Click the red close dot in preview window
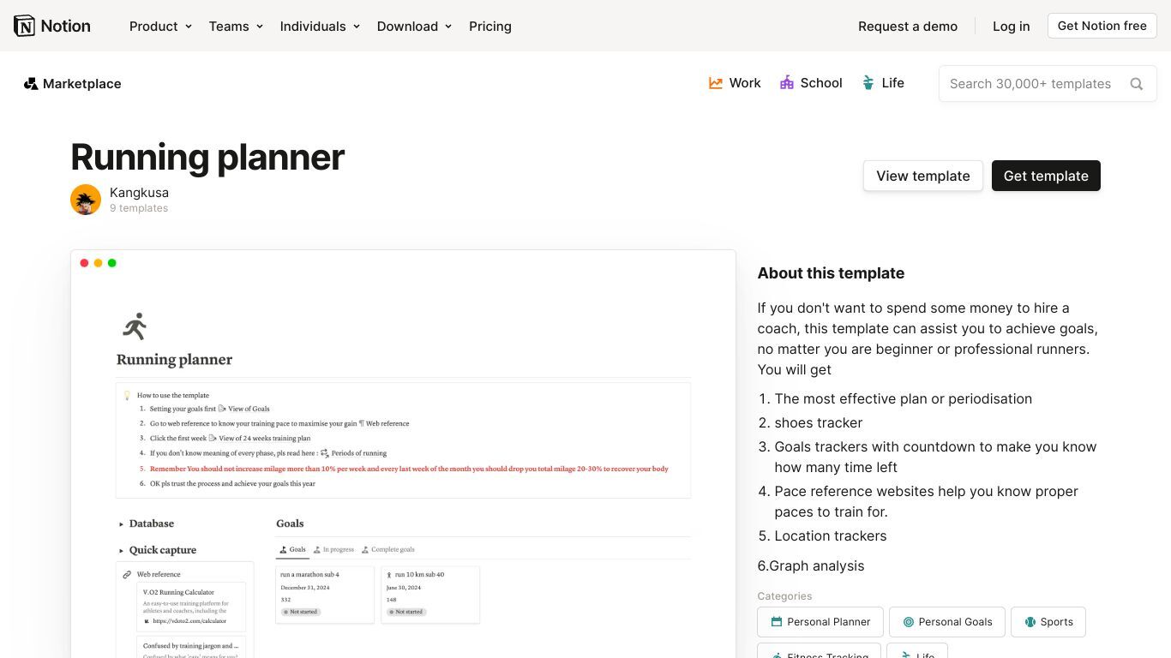1171x658 pixels. (84, 263)
